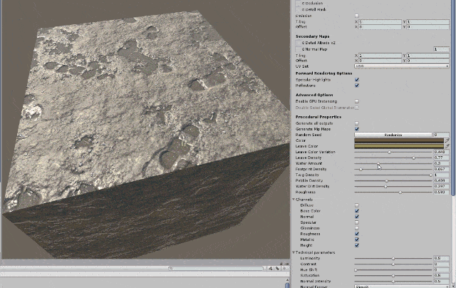This screenshot has width=456, height=288.
Task: Click the eyedropper icon beside Leave Color
Action: 447,145
